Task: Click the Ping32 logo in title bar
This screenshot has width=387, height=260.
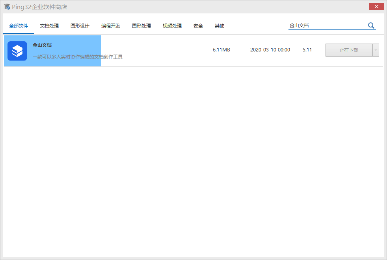Action: click(7, 7)
